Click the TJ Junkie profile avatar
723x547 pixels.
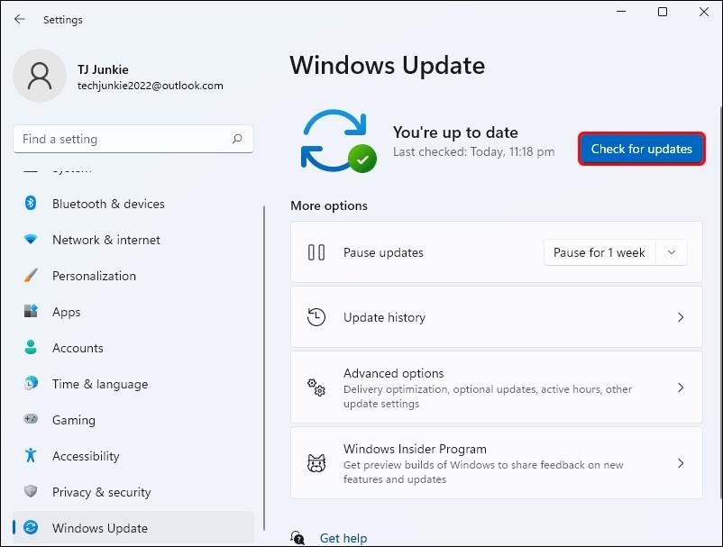pos(40,77)
